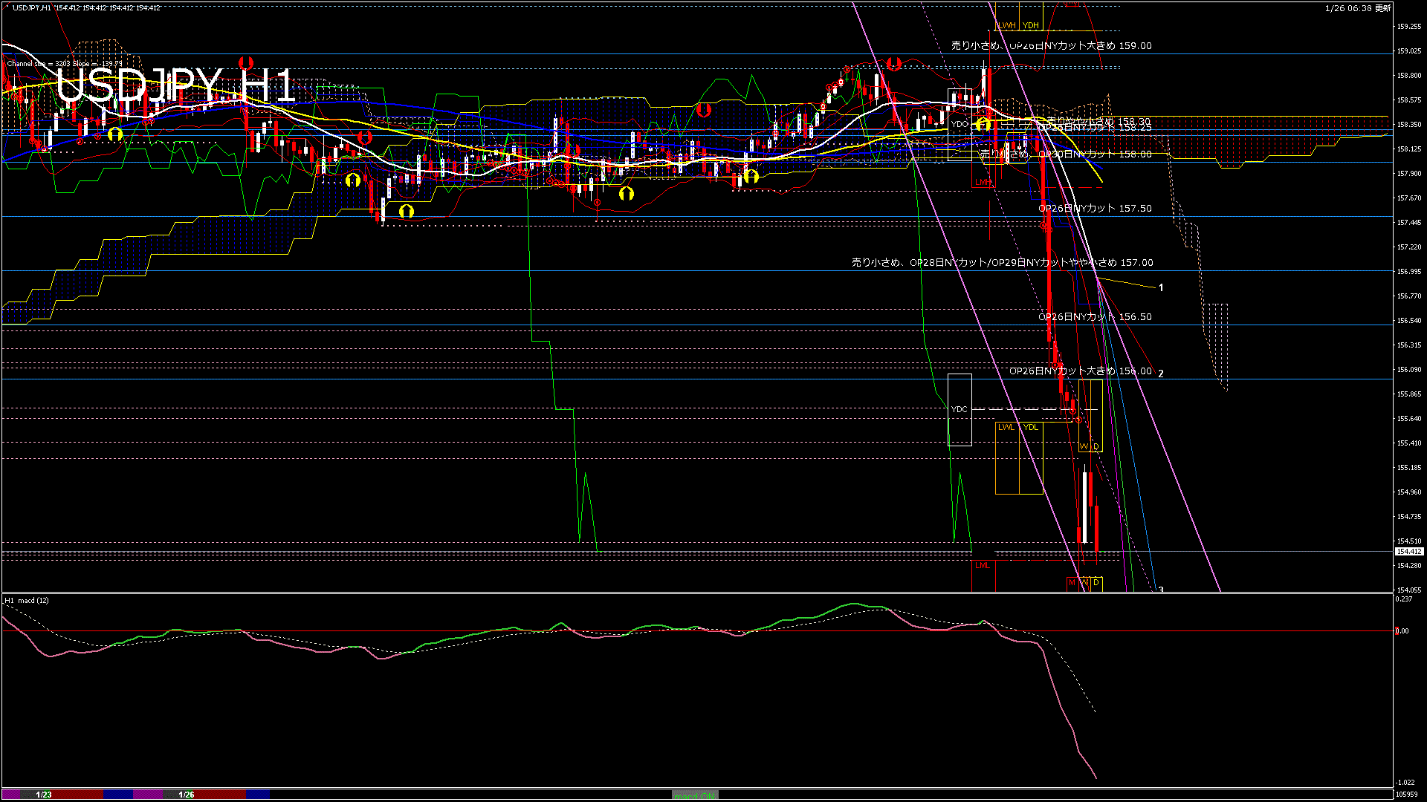Select the LWH label at top
Screen dimensions: 1427x802
click(x=1006, y=25)
